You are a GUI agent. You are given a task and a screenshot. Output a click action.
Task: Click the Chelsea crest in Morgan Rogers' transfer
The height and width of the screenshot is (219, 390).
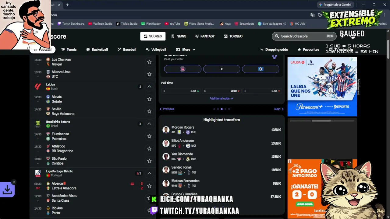188,132
